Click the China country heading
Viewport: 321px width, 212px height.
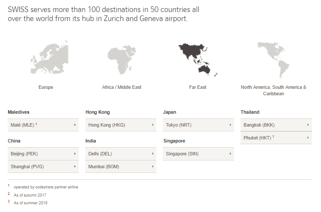pos(14,141)
